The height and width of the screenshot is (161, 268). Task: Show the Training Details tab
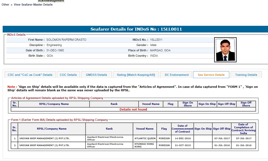[x=246, y=75]
